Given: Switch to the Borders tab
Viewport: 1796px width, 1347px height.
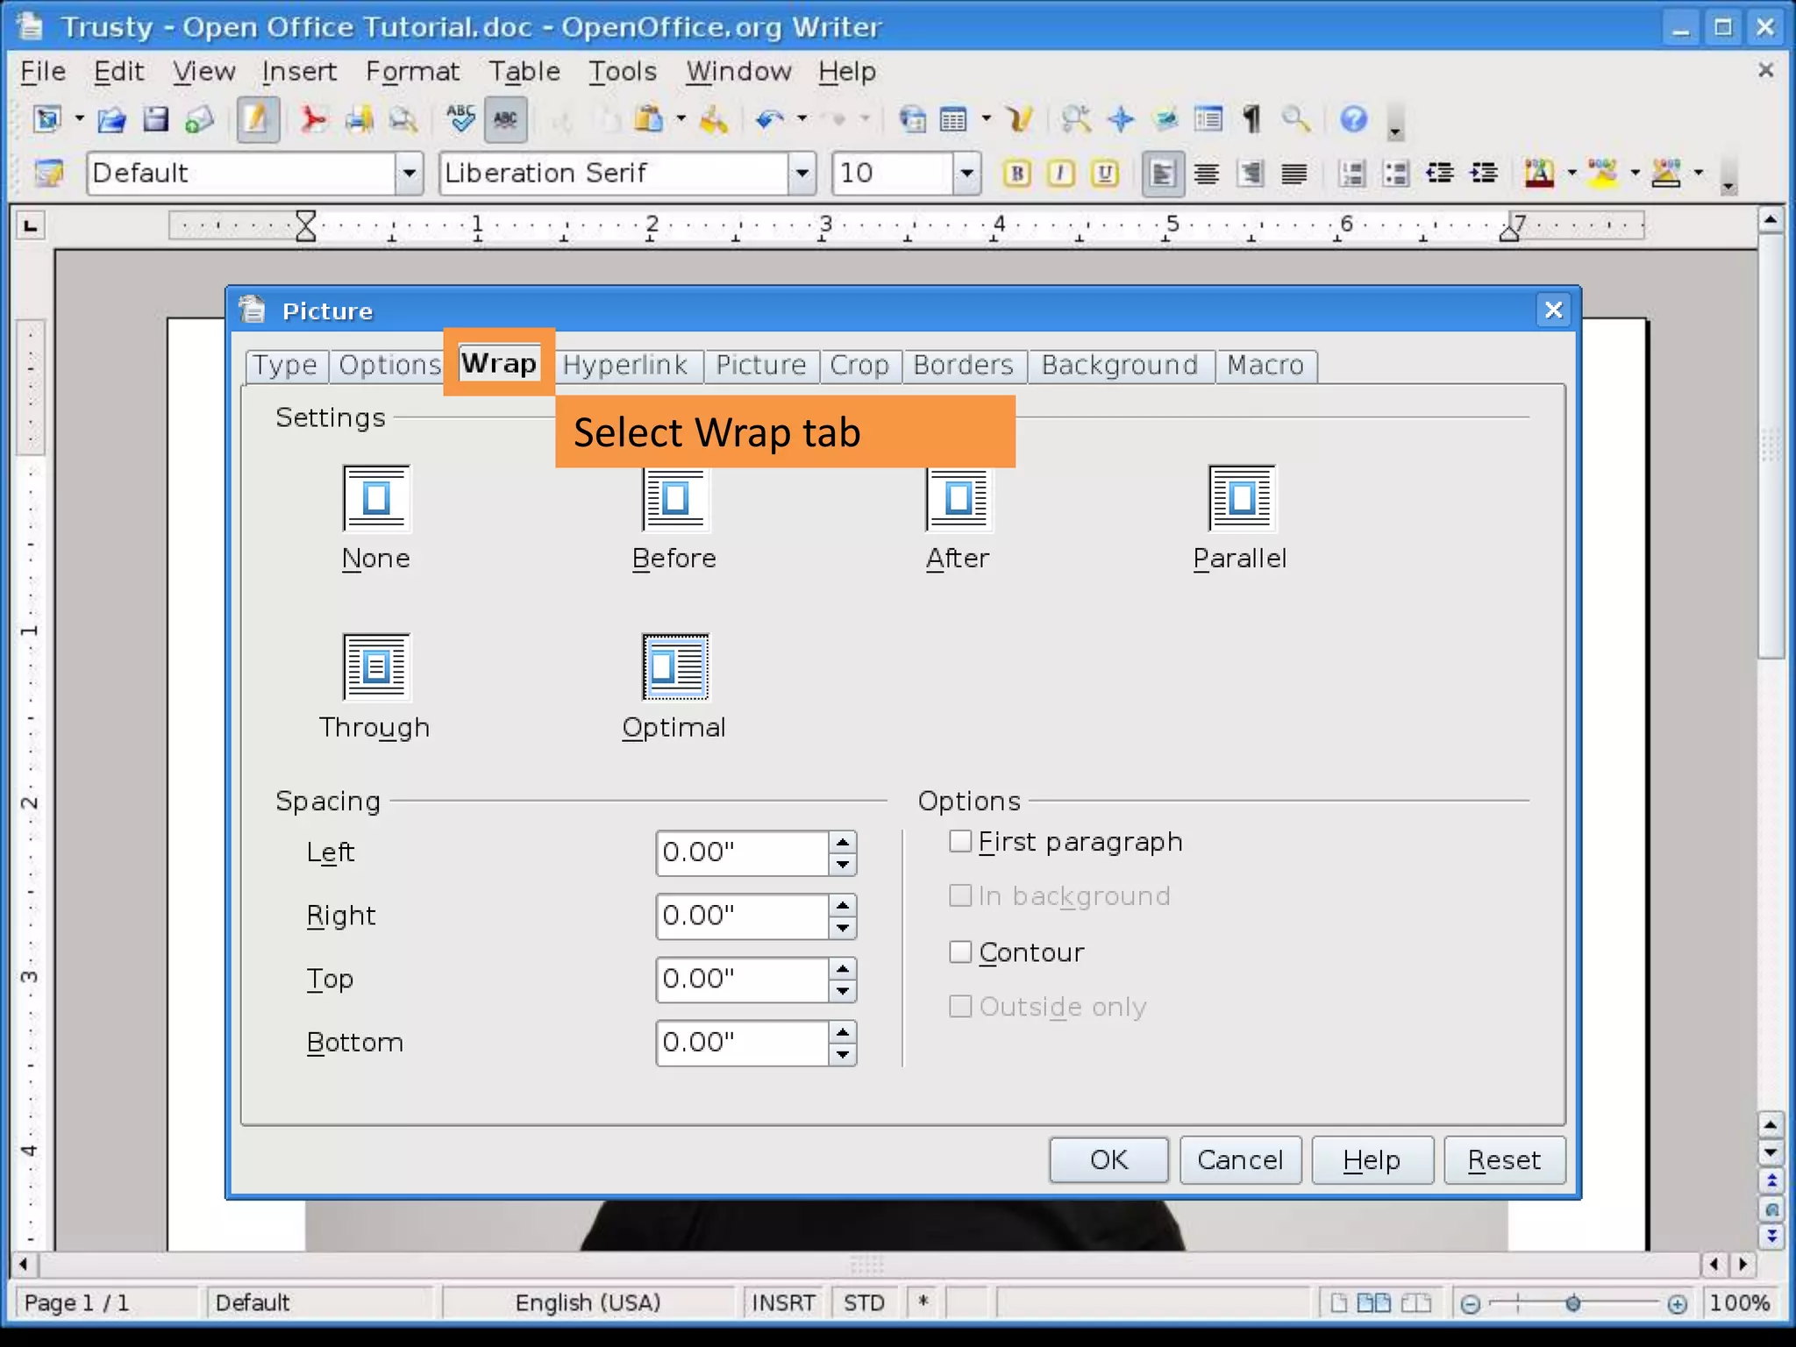Looking at the screenshot, I should click(963, 365).
